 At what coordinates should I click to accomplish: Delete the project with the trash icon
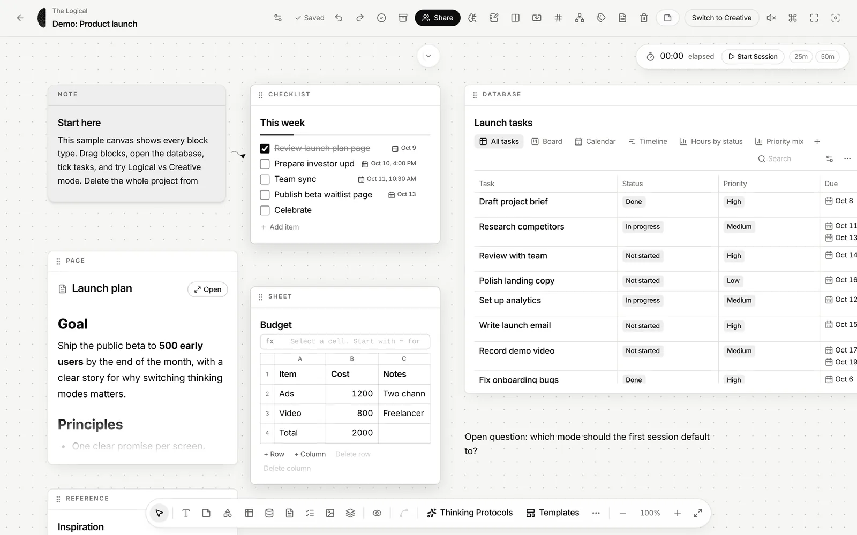(x=644, y=18)
